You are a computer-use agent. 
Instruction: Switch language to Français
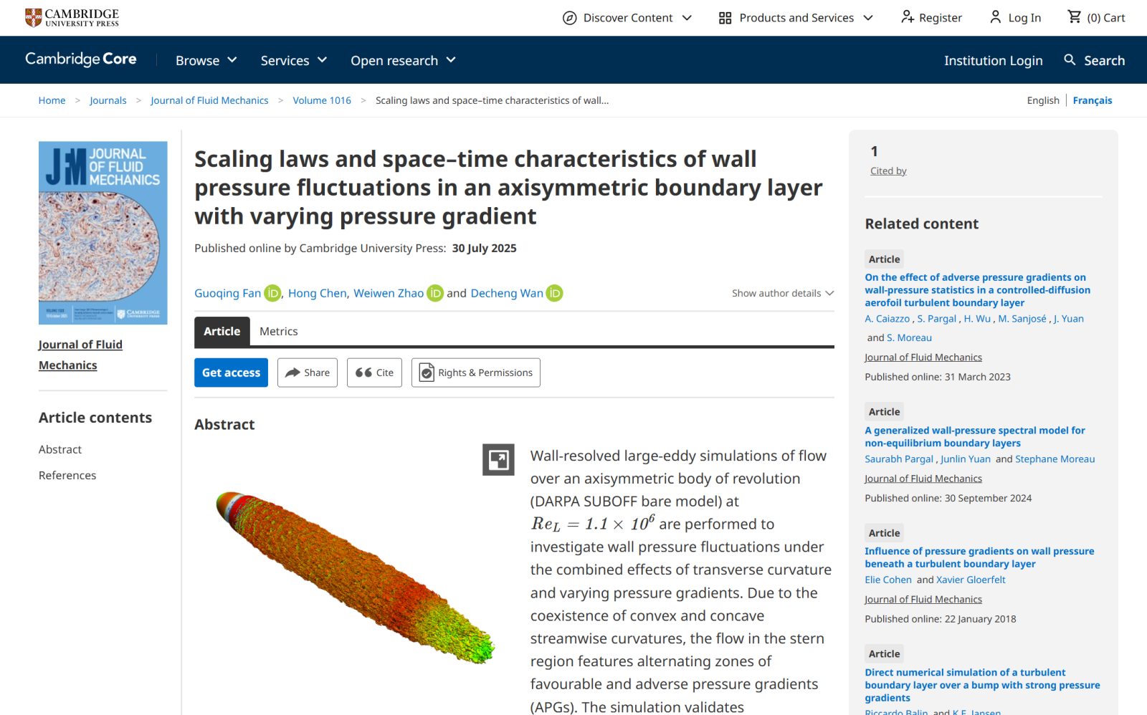tap(1092, 100)
